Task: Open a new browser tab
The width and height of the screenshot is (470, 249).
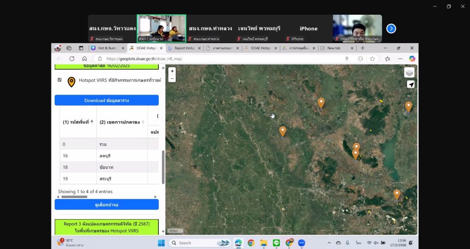Action: (x=363, y=48)
